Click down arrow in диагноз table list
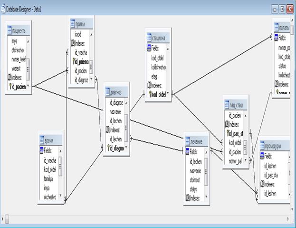The image size is (296, 228). point(126,148)
